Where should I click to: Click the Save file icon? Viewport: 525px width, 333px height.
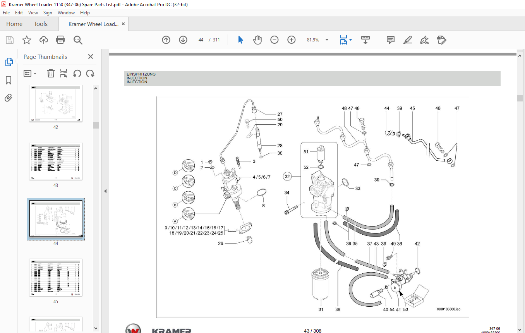click(10, 40)
